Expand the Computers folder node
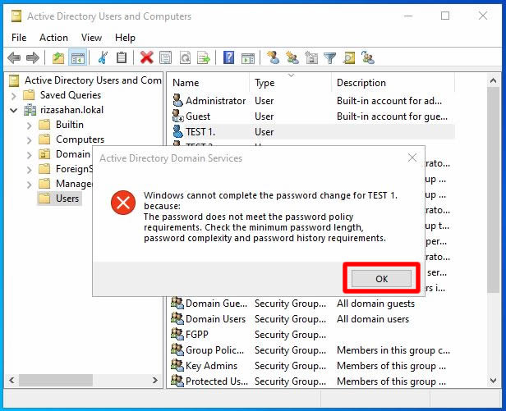Viewport: 506px width, 411px height. [x=29, y=140]
